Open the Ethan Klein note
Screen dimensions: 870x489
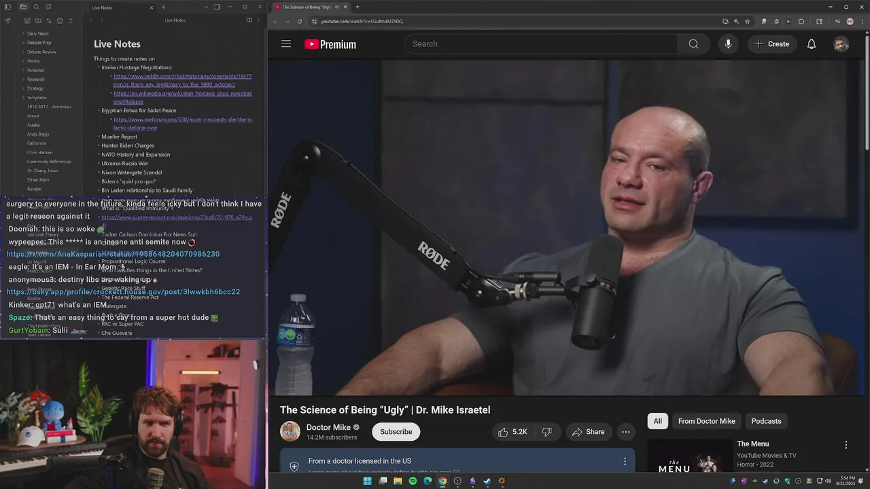pos(38,180)
